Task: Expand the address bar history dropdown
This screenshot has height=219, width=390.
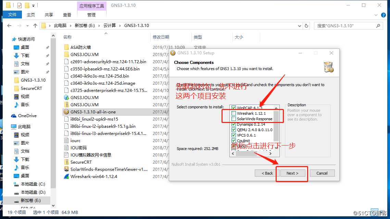Action: 300,26
